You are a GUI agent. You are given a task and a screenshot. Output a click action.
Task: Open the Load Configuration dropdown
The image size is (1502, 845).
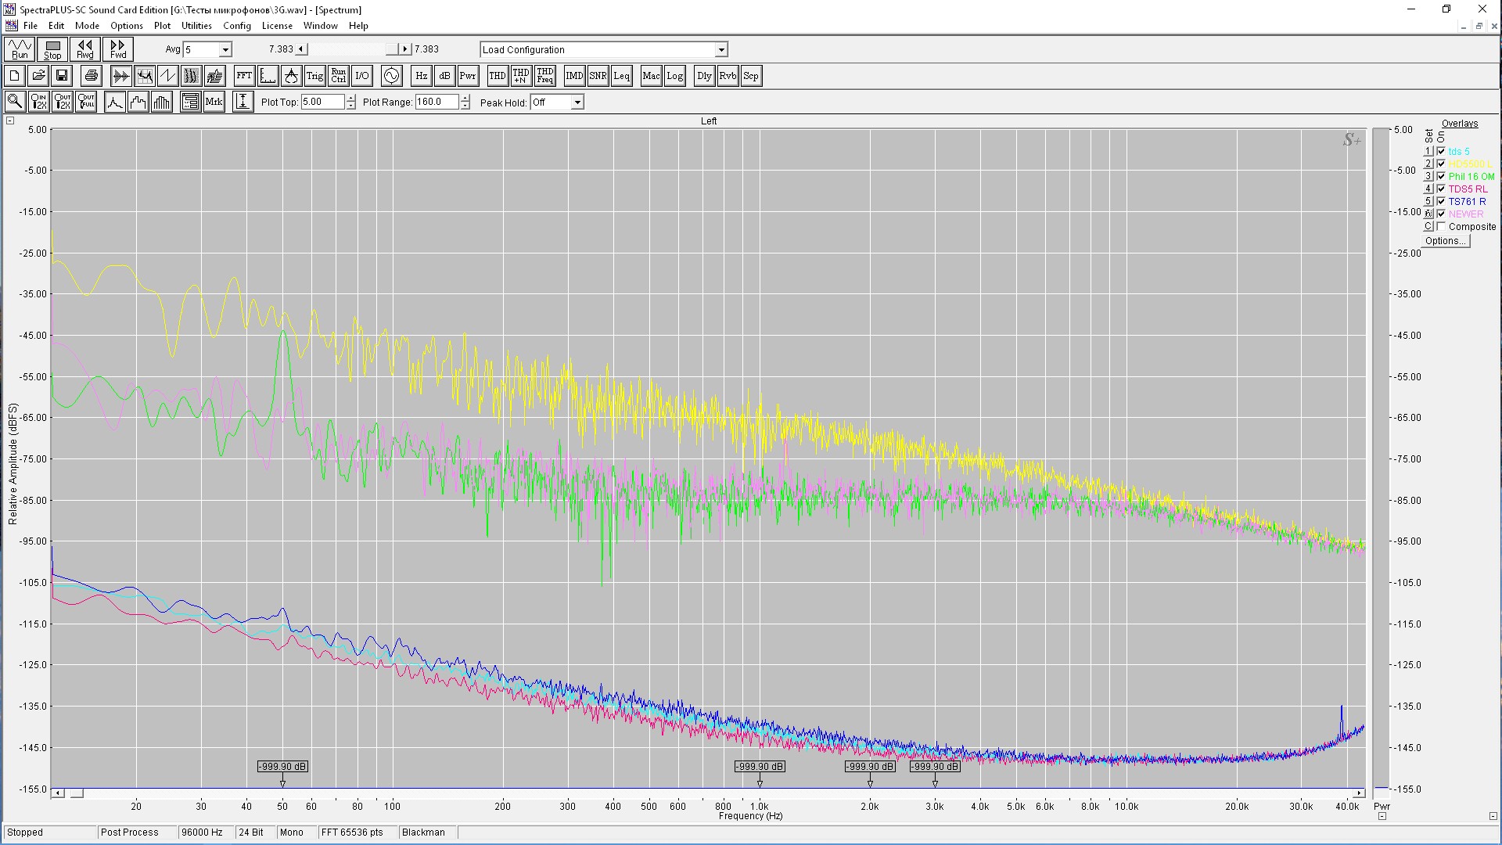pos(720,50)
